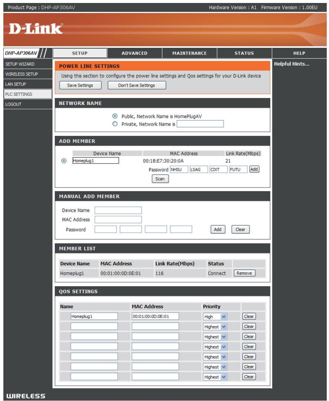This screenshot has height=401, width=329.
Task: Click the second QoS row MAC Address field
Action: [155, 327]
